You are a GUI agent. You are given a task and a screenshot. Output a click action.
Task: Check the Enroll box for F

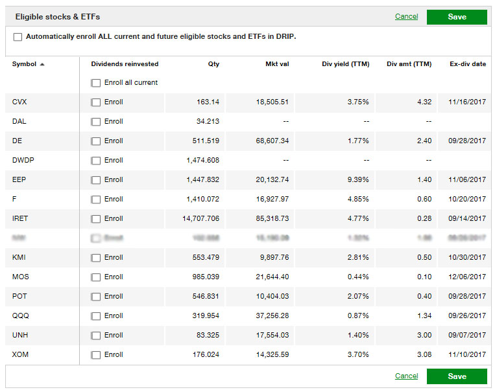95,200
